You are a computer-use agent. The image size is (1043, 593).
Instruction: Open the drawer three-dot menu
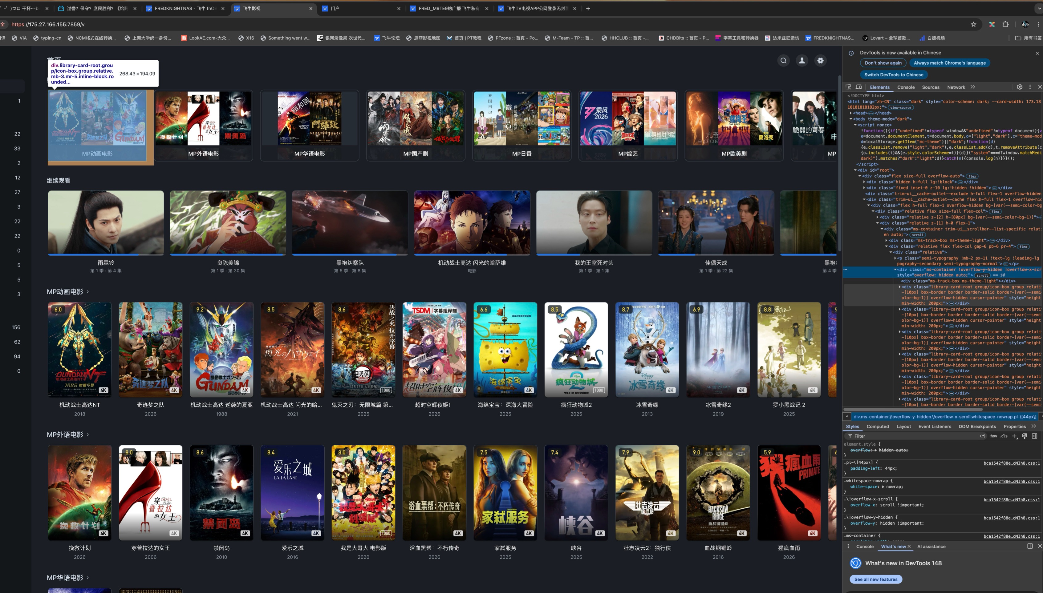tap(848, 547)
